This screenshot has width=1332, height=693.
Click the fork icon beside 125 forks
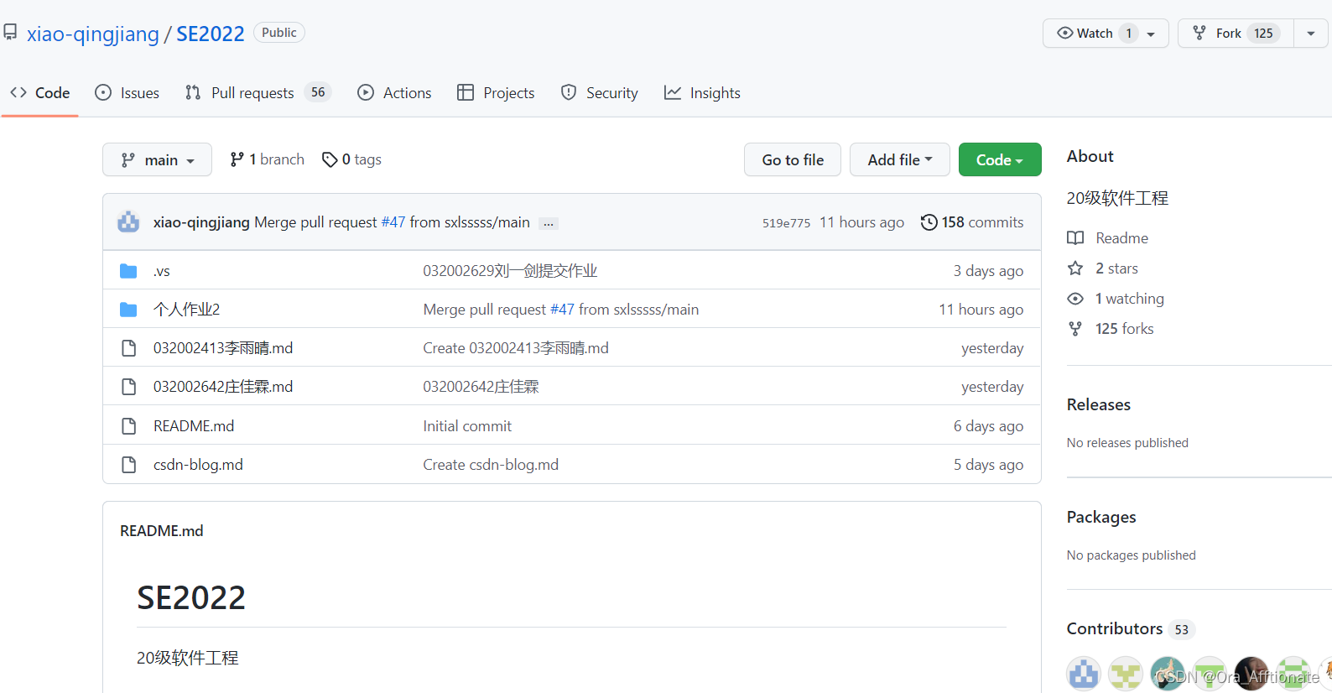pyautogui.click(x=1075, y=329)
